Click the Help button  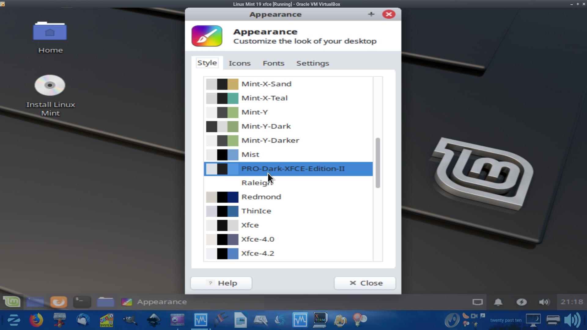tap(221, 283)
